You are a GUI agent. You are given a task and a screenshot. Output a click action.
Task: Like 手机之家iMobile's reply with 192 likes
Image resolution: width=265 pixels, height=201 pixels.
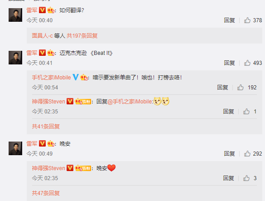click(x=240, y=88)
